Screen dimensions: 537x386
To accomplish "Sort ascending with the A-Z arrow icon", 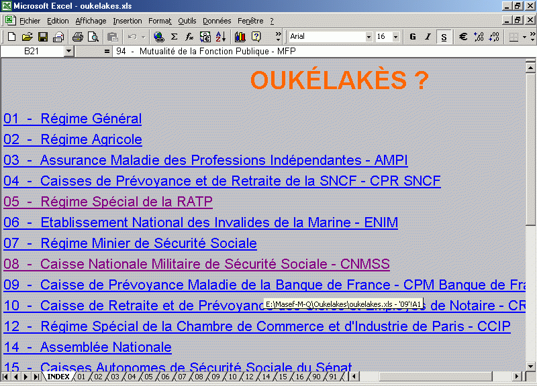I will pyautogui.click(x=221, y=37).
